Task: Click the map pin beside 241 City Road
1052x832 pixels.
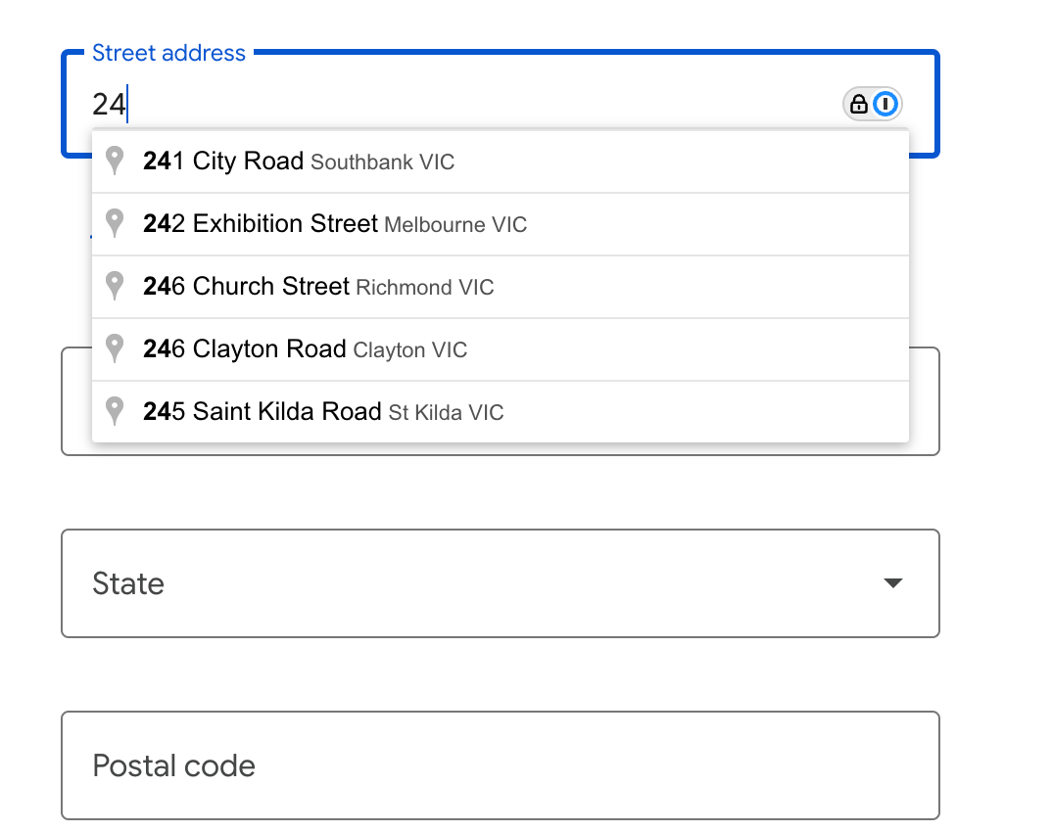Action: (x=115, y=161)
